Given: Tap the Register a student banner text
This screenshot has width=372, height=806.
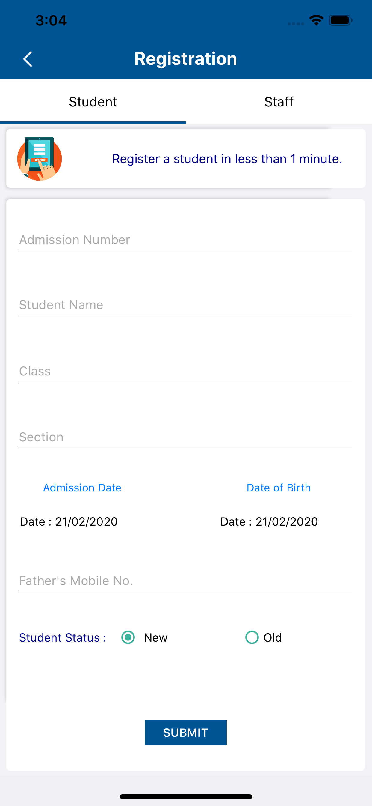Looking at the screenshot, I should click(x=227, y=159).
